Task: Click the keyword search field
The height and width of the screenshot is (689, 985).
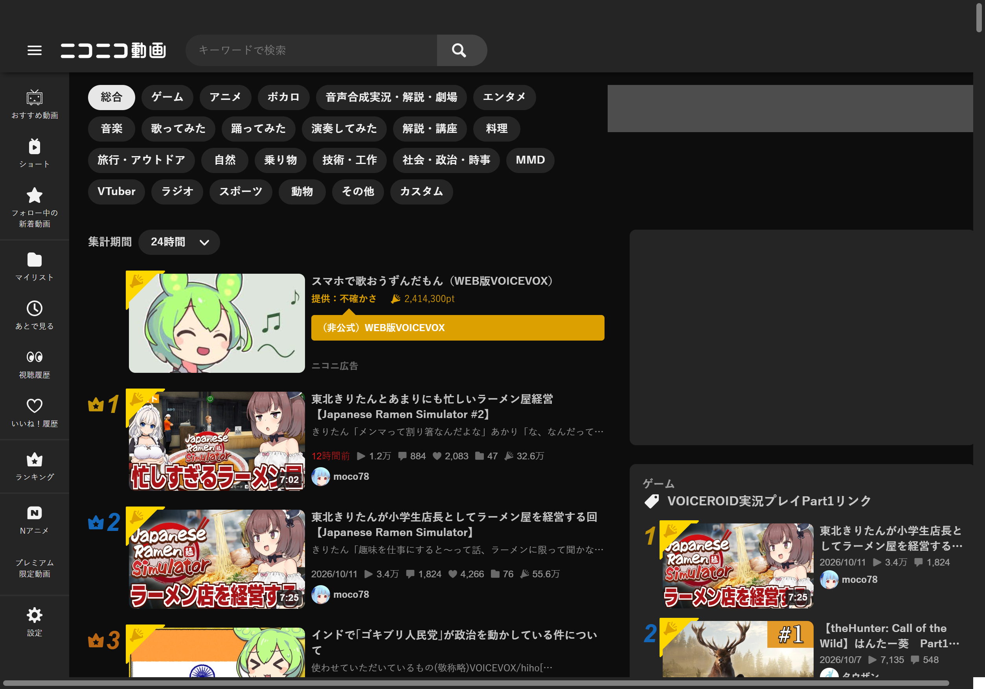Action: click(x=311, y=50)
